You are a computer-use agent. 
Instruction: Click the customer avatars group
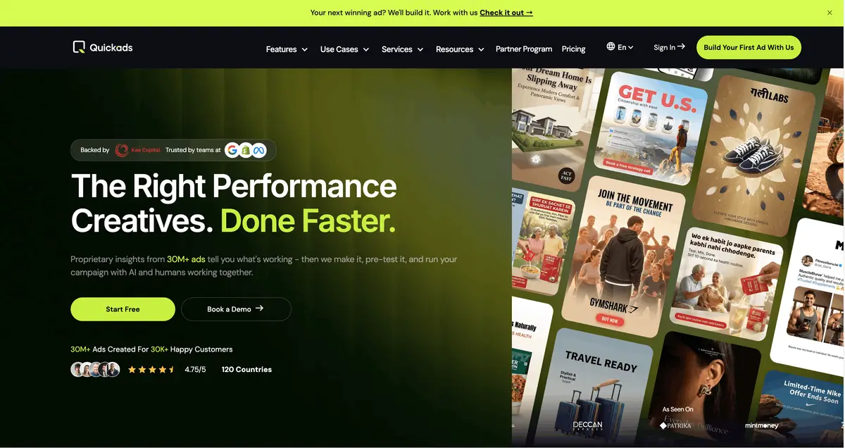pos(95,370)
